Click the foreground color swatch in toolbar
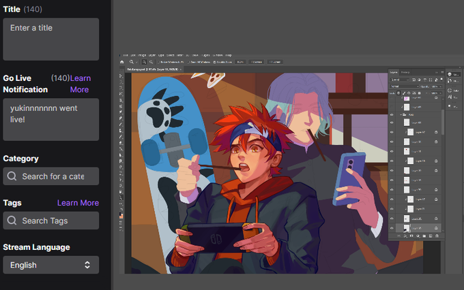Image resolution: width=464 pixels, height=290 pixels. [121, 213]
